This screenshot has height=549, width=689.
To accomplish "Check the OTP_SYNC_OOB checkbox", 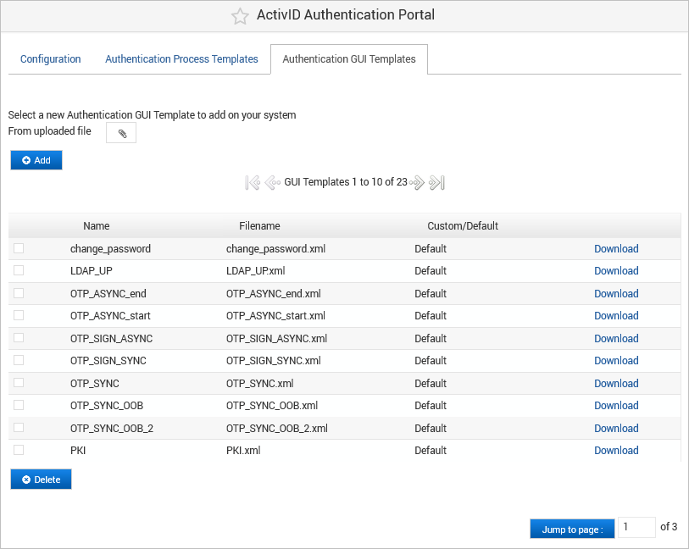I will pos(18,405).
